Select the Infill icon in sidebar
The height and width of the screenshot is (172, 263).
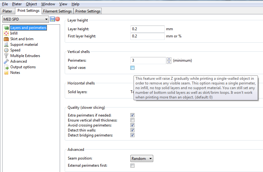pos(6,33)
